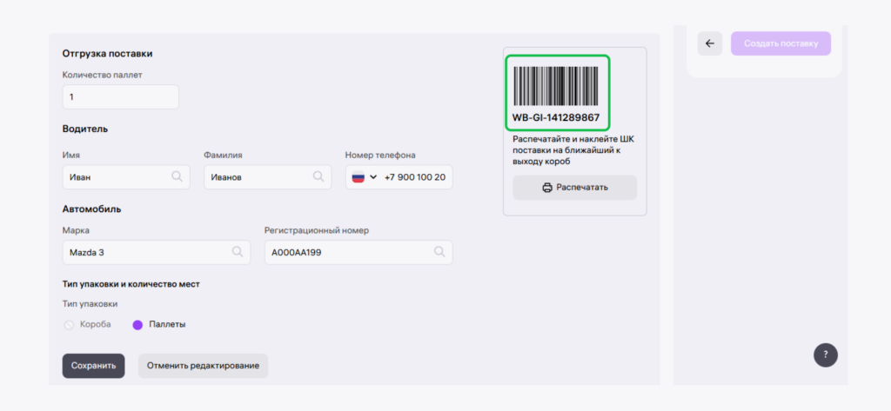The width and height of the screenshot is (891, 411).
Task: Click Отменить редактирование button
Action: pyautogui.click(x=203, y=366)
